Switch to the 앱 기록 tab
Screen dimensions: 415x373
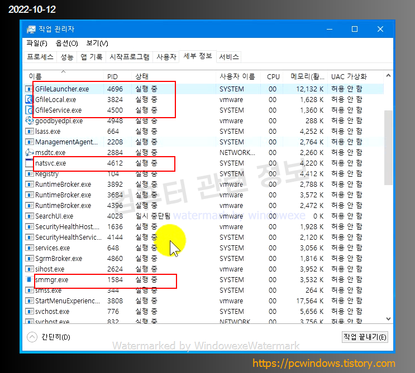click(92, 57)
